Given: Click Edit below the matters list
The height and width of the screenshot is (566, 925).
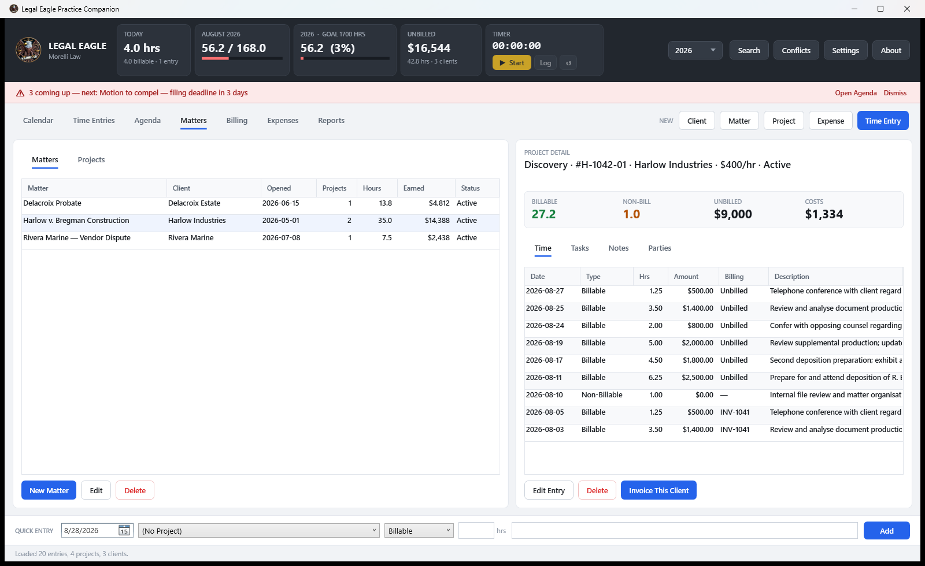Looking at the screenshot, I should click(96, 490).
